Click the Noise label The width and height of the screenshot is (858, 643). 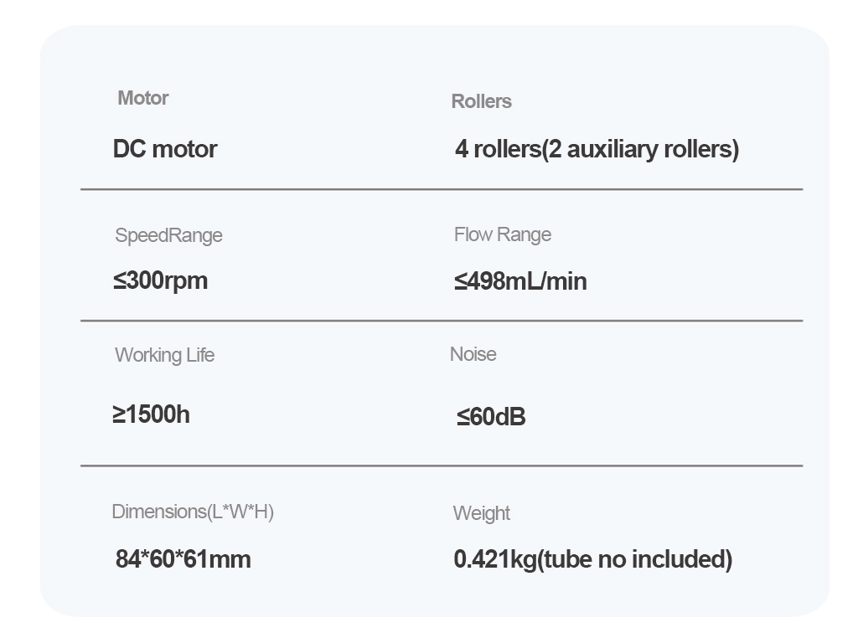(473, 354)
